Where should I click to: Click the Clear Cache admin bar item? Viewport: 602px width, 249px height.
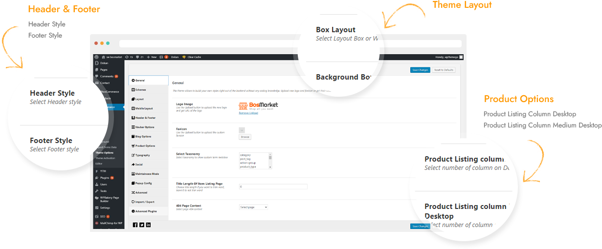[192, 57]
